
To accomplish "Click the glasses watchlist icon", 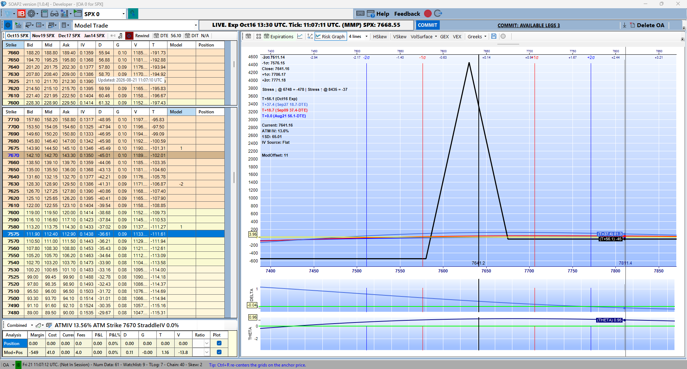I will coord(54,14).
